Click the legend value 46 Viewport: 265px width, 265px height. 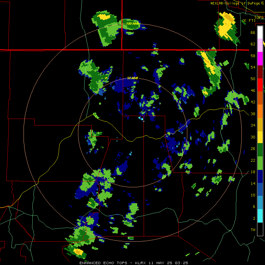click(253, 91)
